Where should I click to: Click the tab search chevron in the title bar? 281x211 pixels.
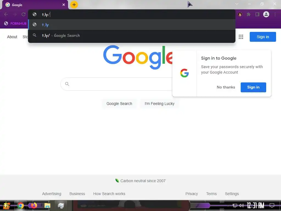pyautogui.click(x=237, y=4)
